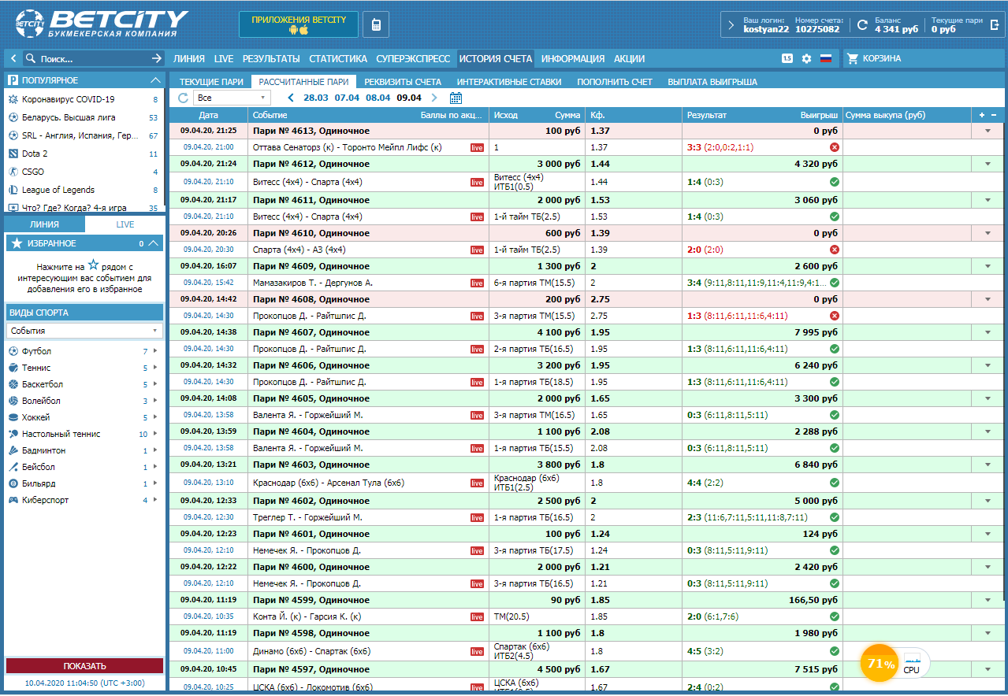This screenshot has width=1008, height=696.
Task: Switch to the ТЕКУЩИЕ ПАРИ tab
Action: point(211,81)
